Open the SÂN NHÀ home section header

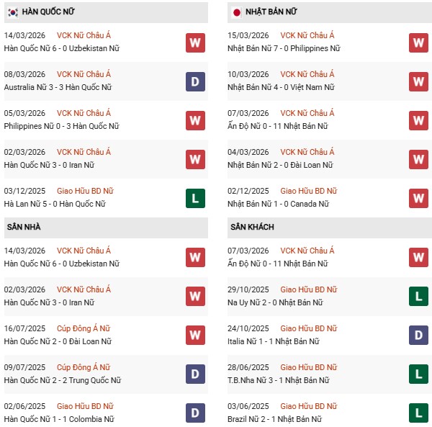(x=24, y=228)
